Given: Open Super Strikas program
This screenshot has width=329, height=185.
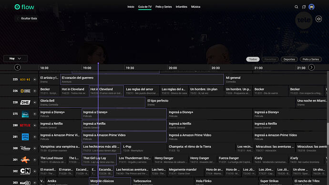Looking at the screenshot, I should [275, 182].
